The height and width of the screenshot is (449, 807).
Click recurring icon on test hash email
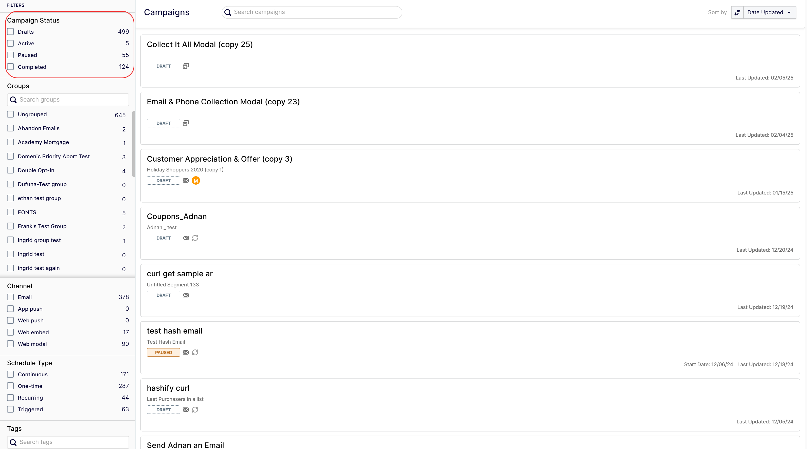(195, 353)
